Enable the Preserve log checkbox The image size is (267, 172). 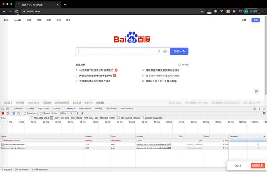coord(25,113)
